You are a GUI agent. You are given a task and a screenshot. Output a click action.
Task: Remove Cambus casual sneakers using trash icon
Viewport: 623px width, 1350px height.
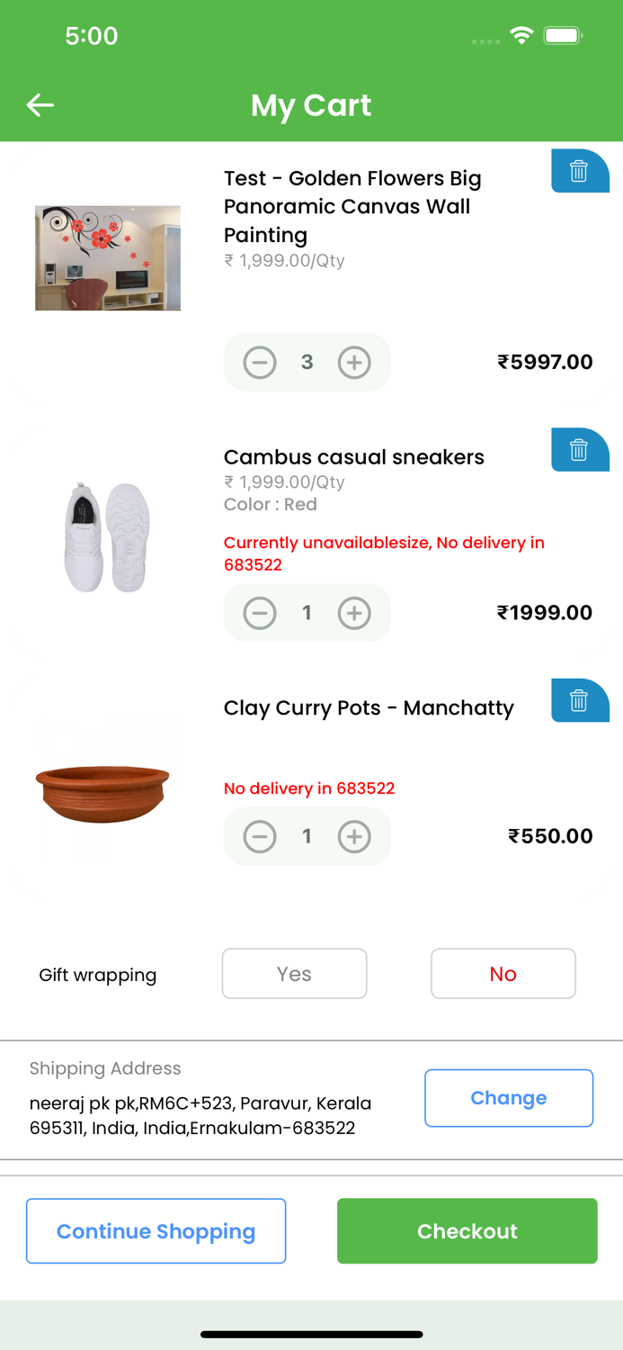click(x=580, y=449)
